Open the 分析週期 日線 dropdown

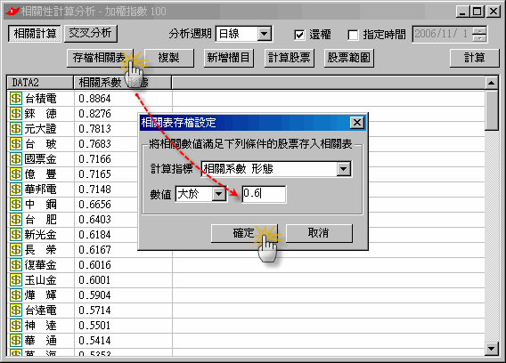264,34
